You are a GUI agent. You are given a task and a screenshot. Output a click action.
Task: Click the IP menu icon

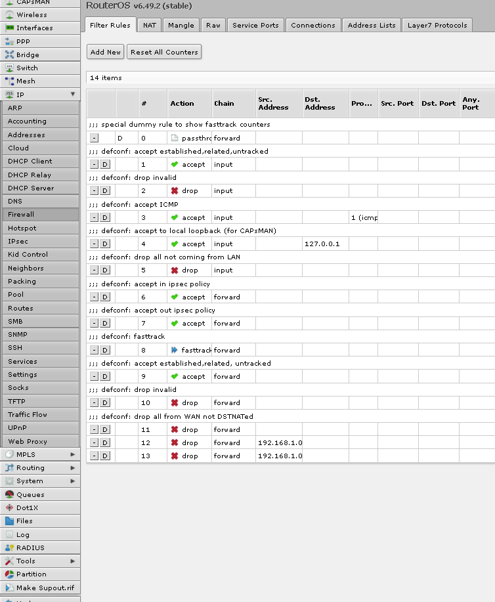tap(9, 95)
